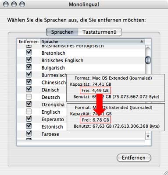Click the scroll down arrow of list

click(x=148, y=136)
